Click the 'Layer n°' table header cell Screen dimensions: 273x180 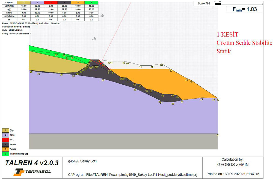pos(9,2)
